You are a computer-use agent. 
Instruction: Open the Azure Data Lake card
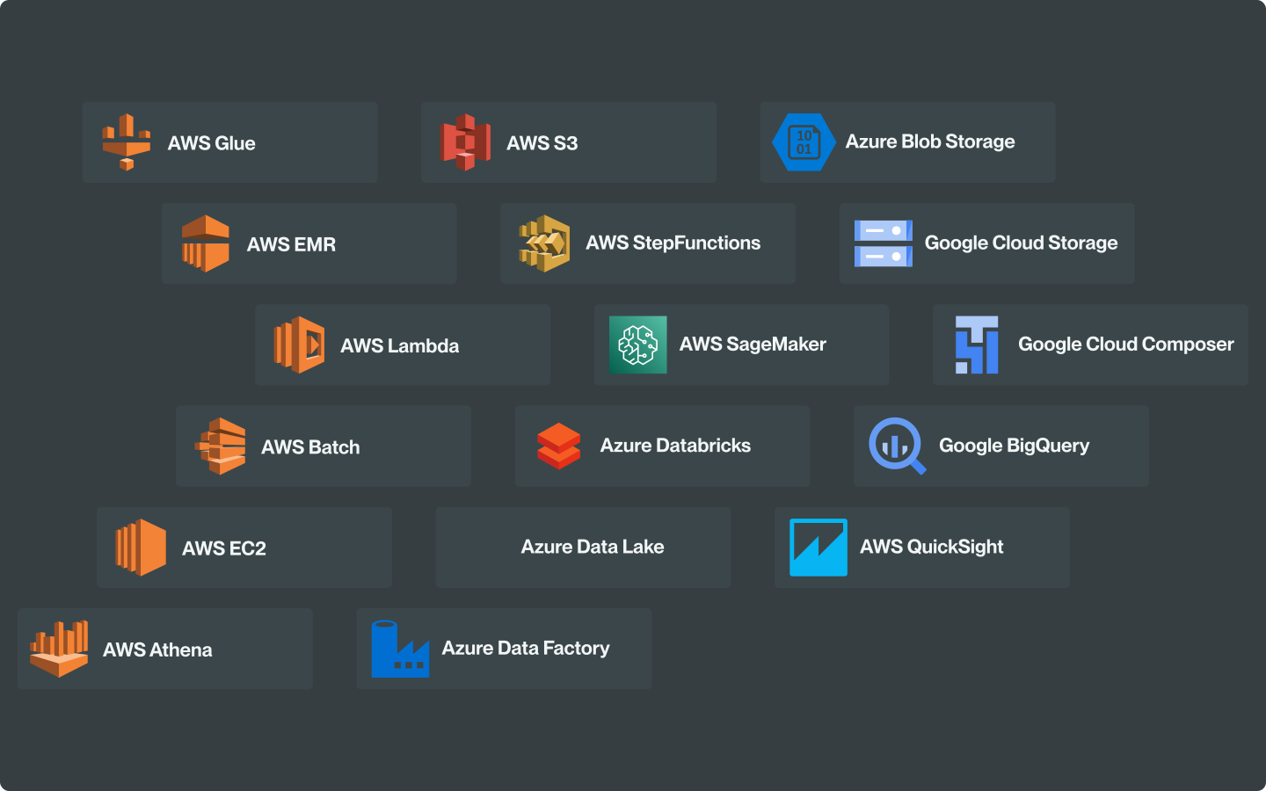583,547
